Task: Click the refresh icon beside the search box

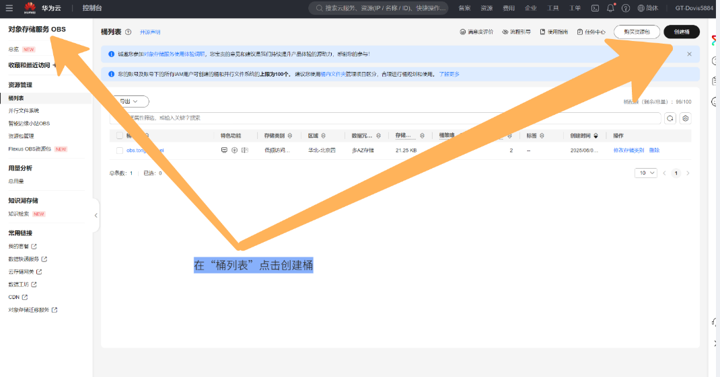Action: click(x=670, y=118)
